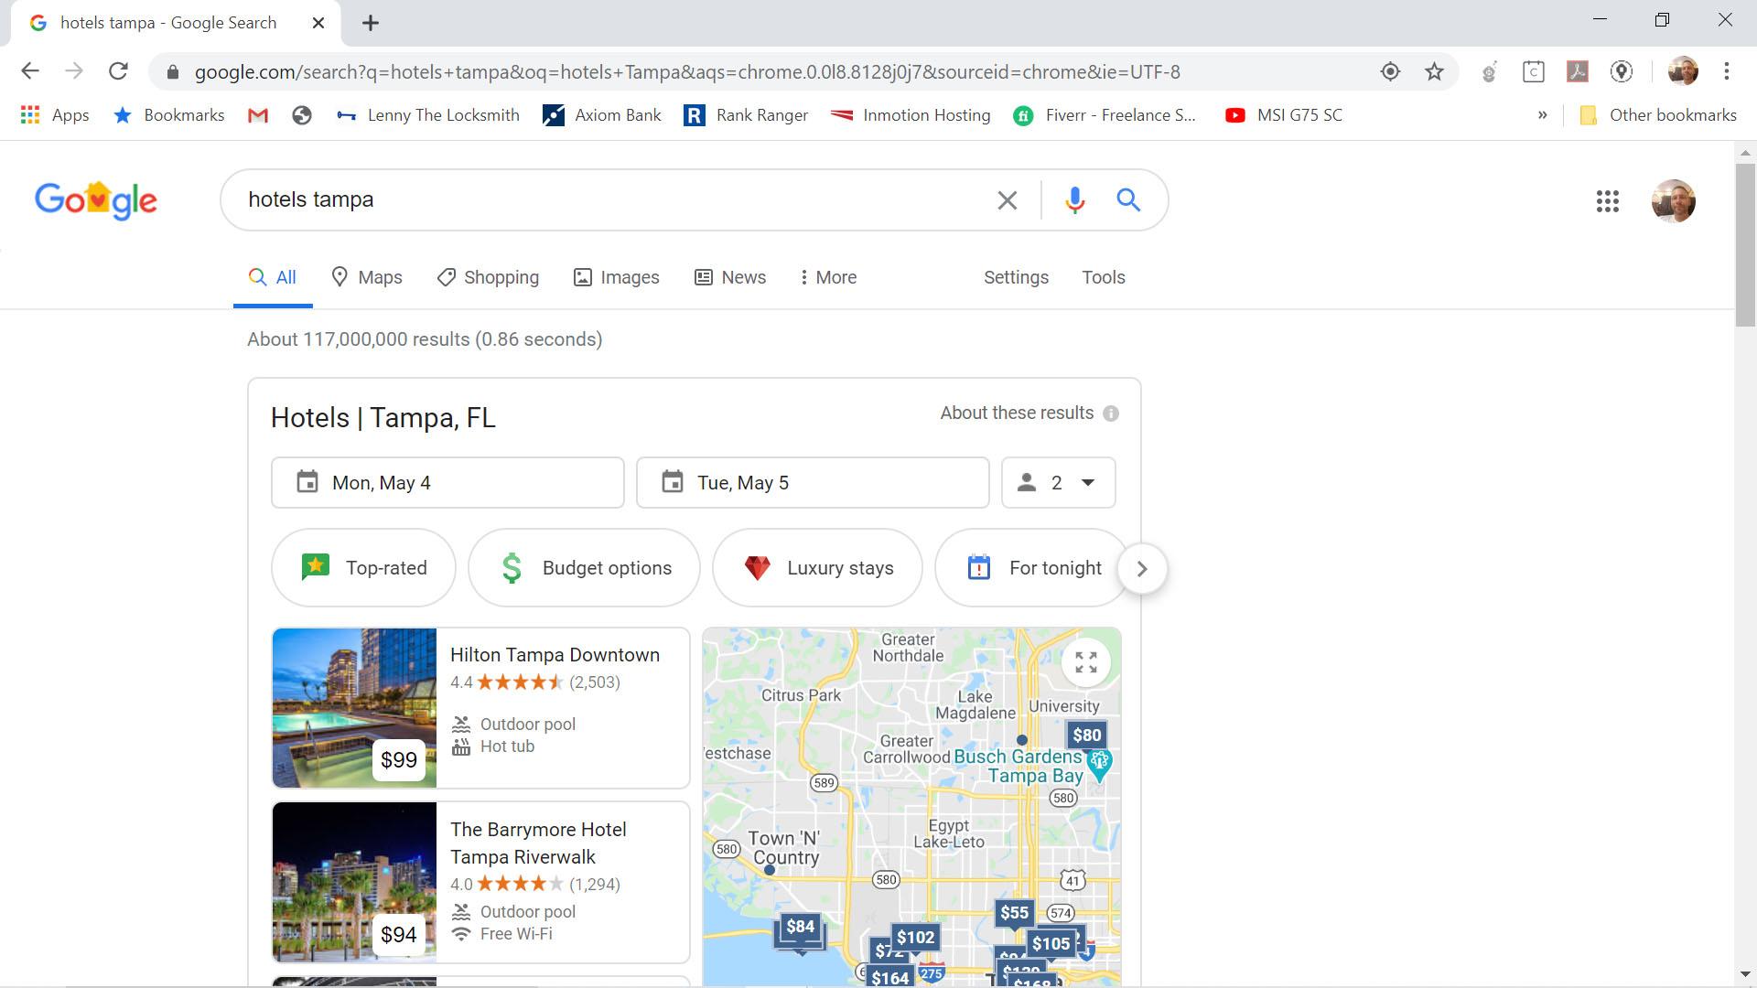
Task: Open The Barrymore Hotel Tampa Riverwalk listing
Action: pos(538,843)
